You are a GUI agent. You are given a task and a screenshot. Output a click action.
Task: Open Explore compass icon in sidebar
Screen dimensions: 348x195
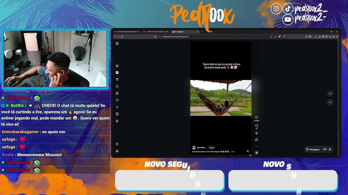[117, 93]
